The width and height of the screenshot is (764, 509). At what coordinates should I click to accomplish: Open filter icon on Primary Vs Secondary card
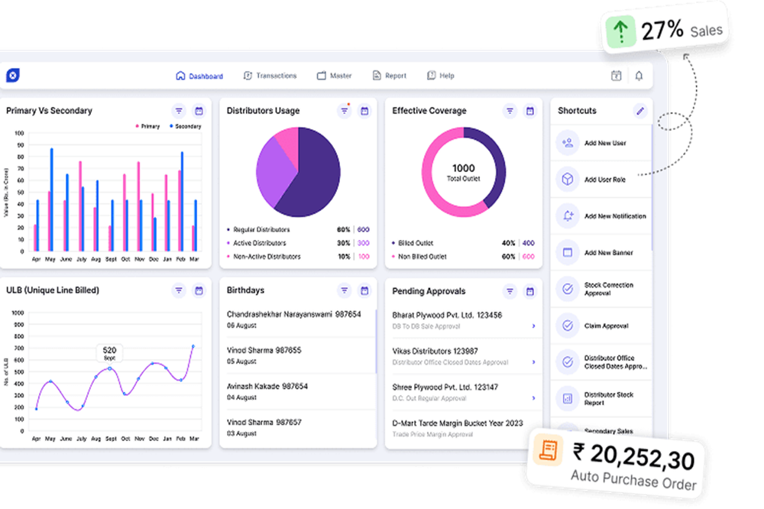tap(179, 111)
